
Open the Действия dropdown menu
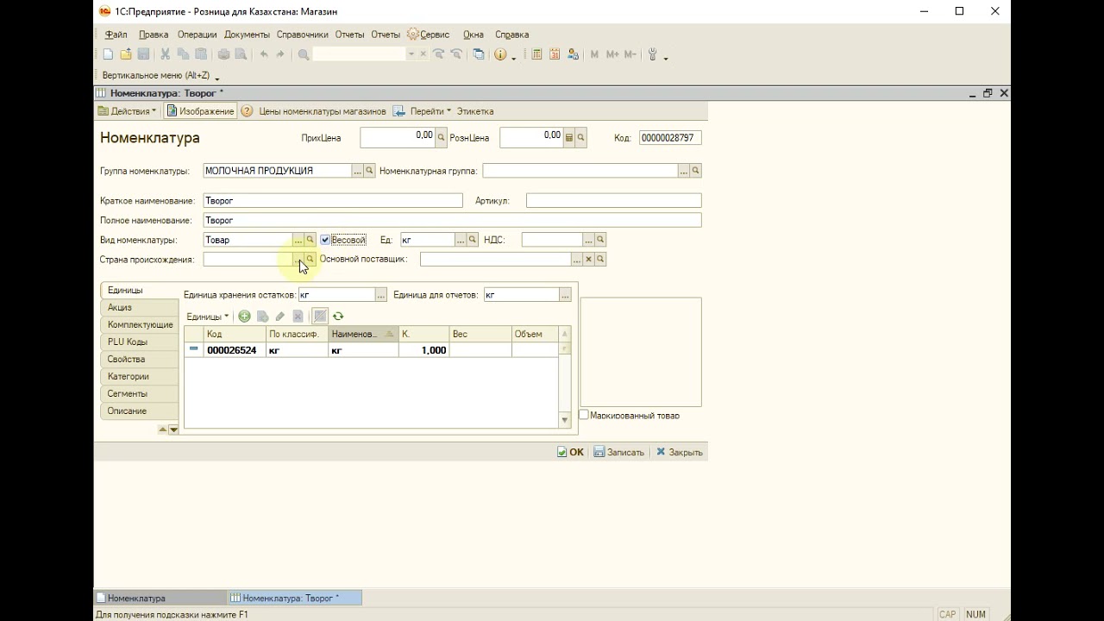127,111
